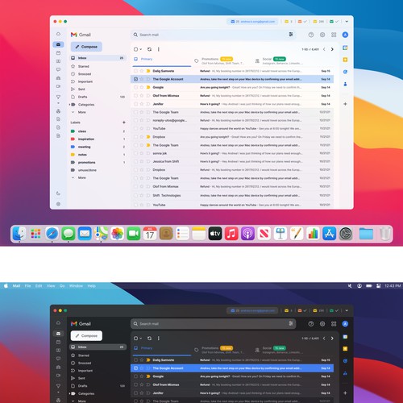Open the select-all dropdown arrow in the light window's toolbar
Viewport: 403px width, 403px height.
coord(141,49)
